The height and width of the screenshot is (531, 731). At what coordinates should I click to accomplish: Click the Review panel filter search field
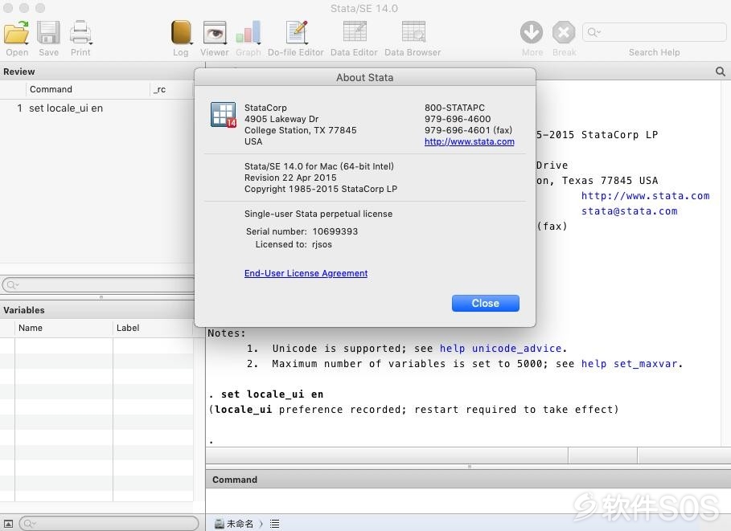[98, 284]
